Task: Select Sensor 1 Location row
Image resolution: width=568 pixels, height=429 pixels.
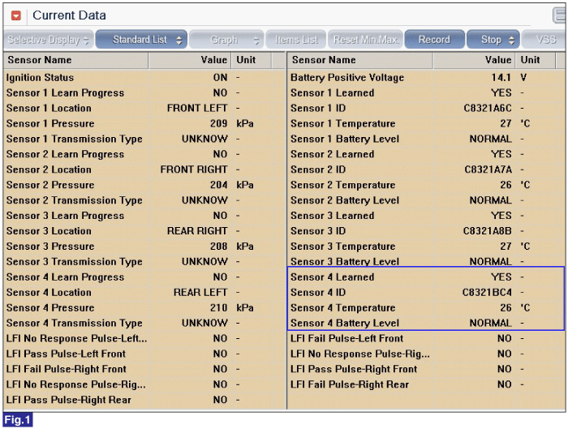Action: pos(145,108)
